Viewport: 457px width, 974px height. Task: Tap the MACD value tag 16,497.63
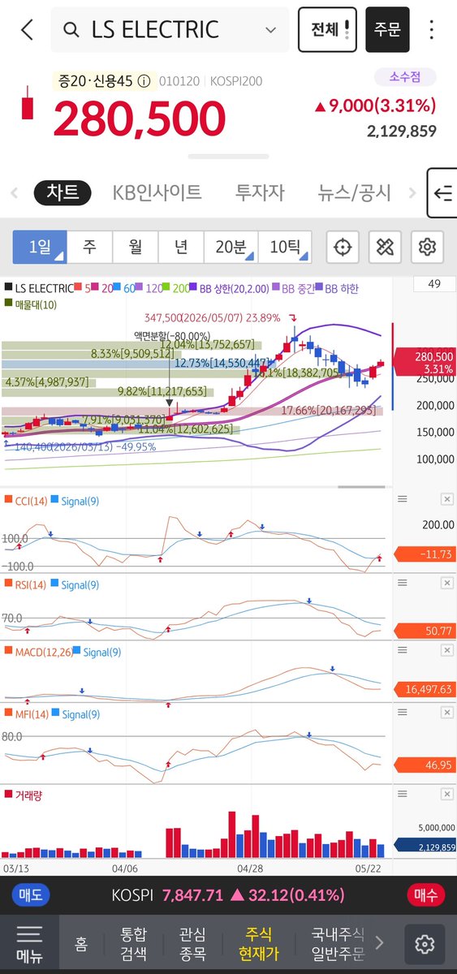coord(425,688)
